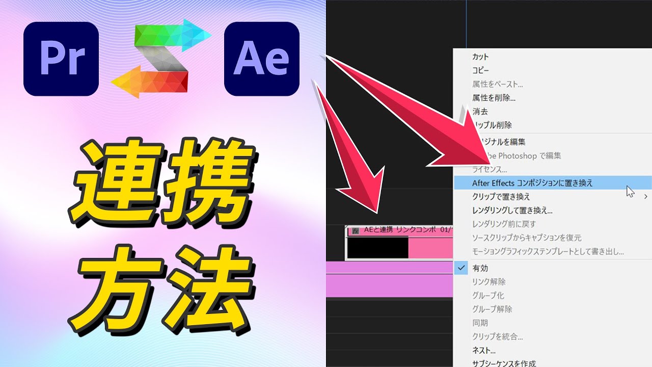Viewport: 652px width, 367px height.
Task: Open ネスト... from the context menu
Action: click(x=484, y=351)
